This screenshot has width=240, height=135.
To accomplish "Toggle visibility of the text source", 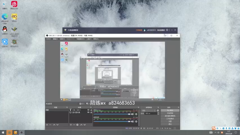I will pyautogui.click(x=88, y=110).
